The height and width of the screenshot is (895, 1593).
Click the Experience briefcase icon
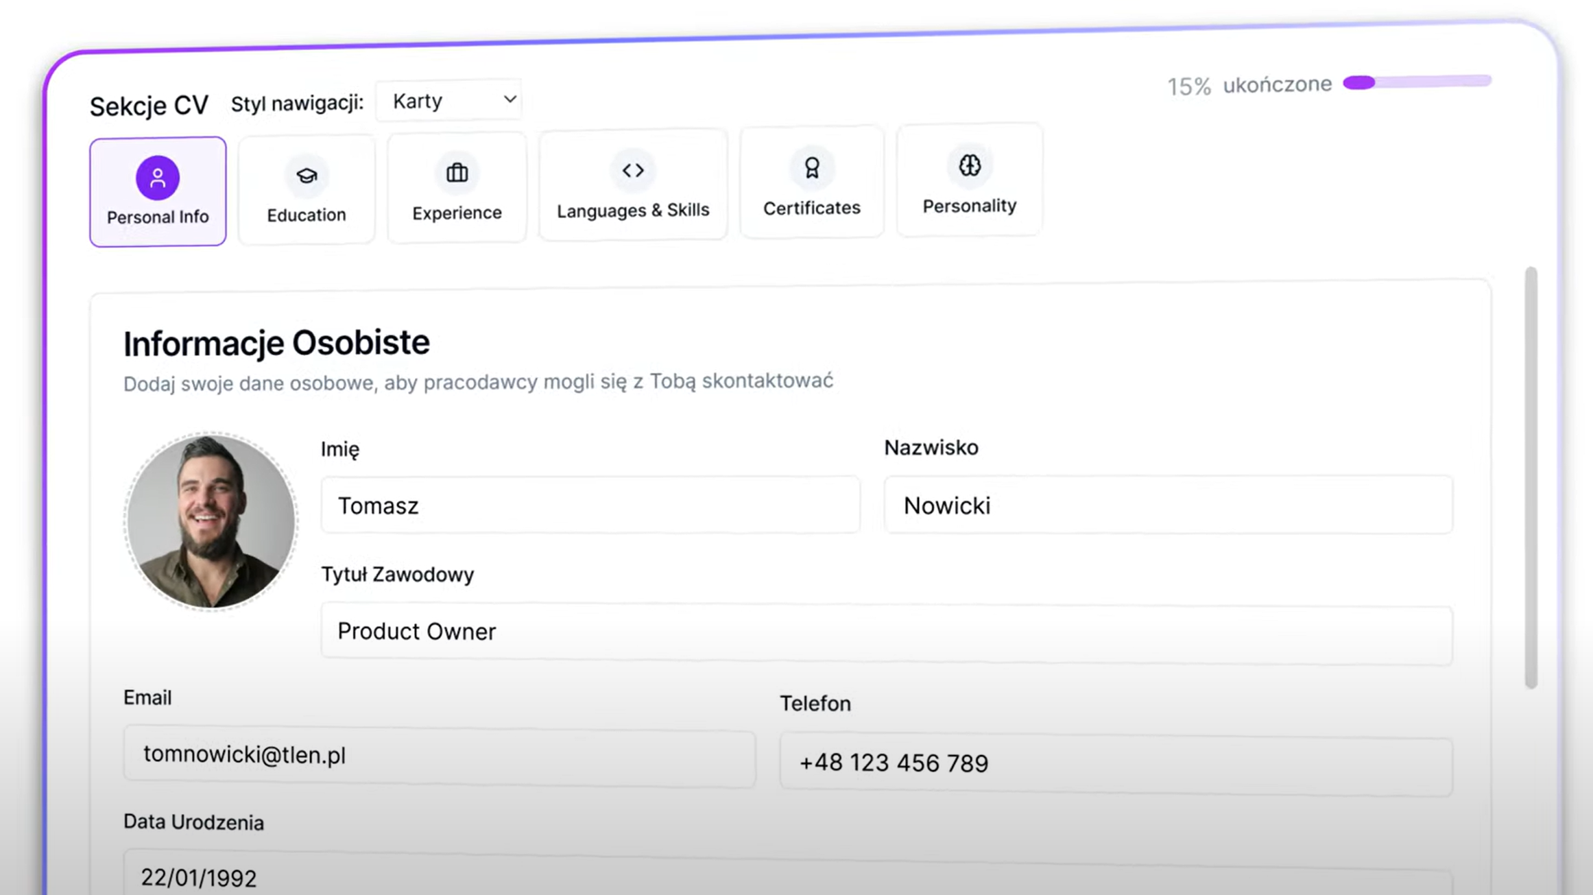coord(457,173)
